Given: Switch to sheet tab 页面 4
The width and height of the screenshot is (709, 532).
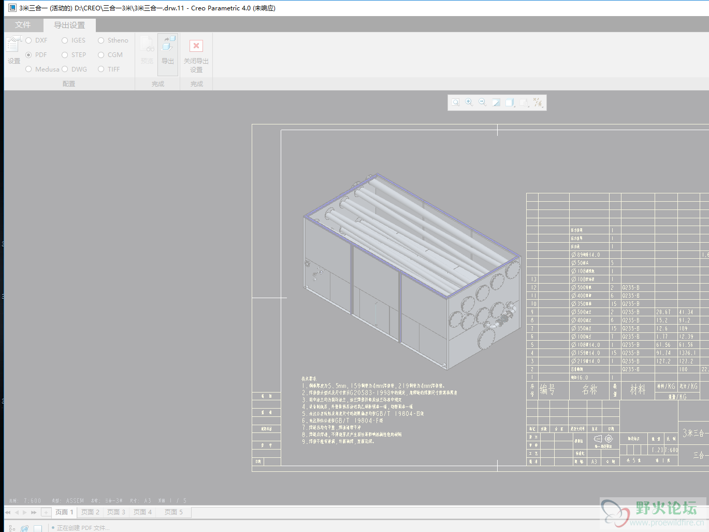Looking at the screenshot, I should pos(142,512).
